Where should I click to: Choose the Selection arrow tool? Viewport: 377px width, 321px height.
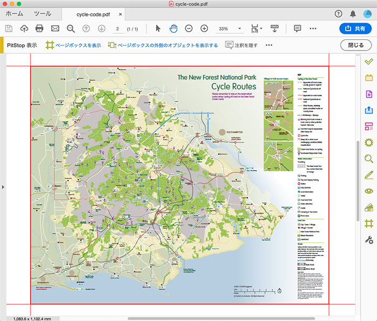(158, 29)
